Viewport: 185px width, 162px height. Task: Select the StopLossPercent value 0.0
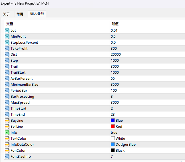[113, 43]
